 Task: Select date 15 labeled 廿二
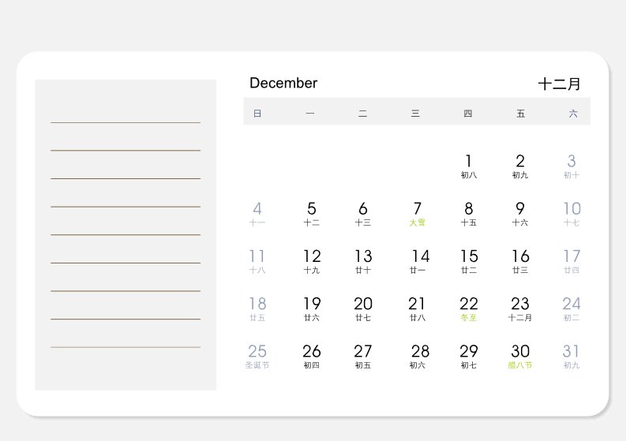[469, 261]
